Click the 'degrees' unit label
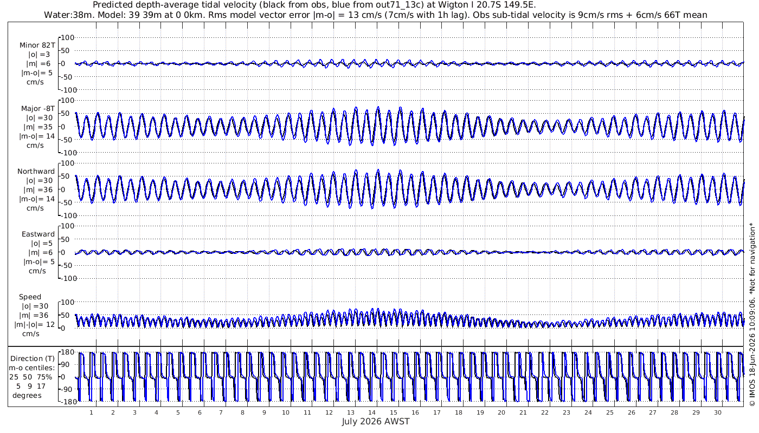 click(x=27, y=395)
